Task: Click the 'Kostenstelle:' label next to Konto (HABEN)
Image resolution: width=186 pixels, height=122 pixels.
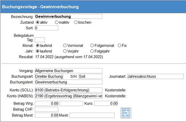Action: (x=116, y=96)
